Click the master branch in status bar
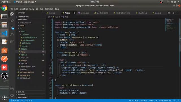 point(15,101)
